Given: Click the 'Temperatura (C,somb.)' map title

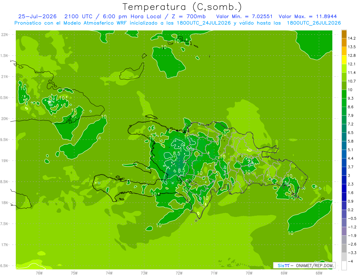Looking at the screenshot, I should 182,7.
